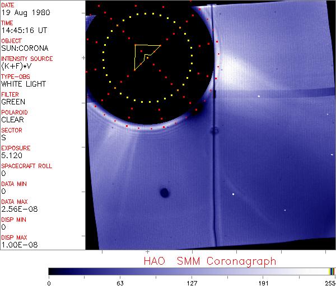The width and height of the screenshot is (336, 286).
Task: Select the WHITE LIGHT observation type
Action: (x=24, y=84)
